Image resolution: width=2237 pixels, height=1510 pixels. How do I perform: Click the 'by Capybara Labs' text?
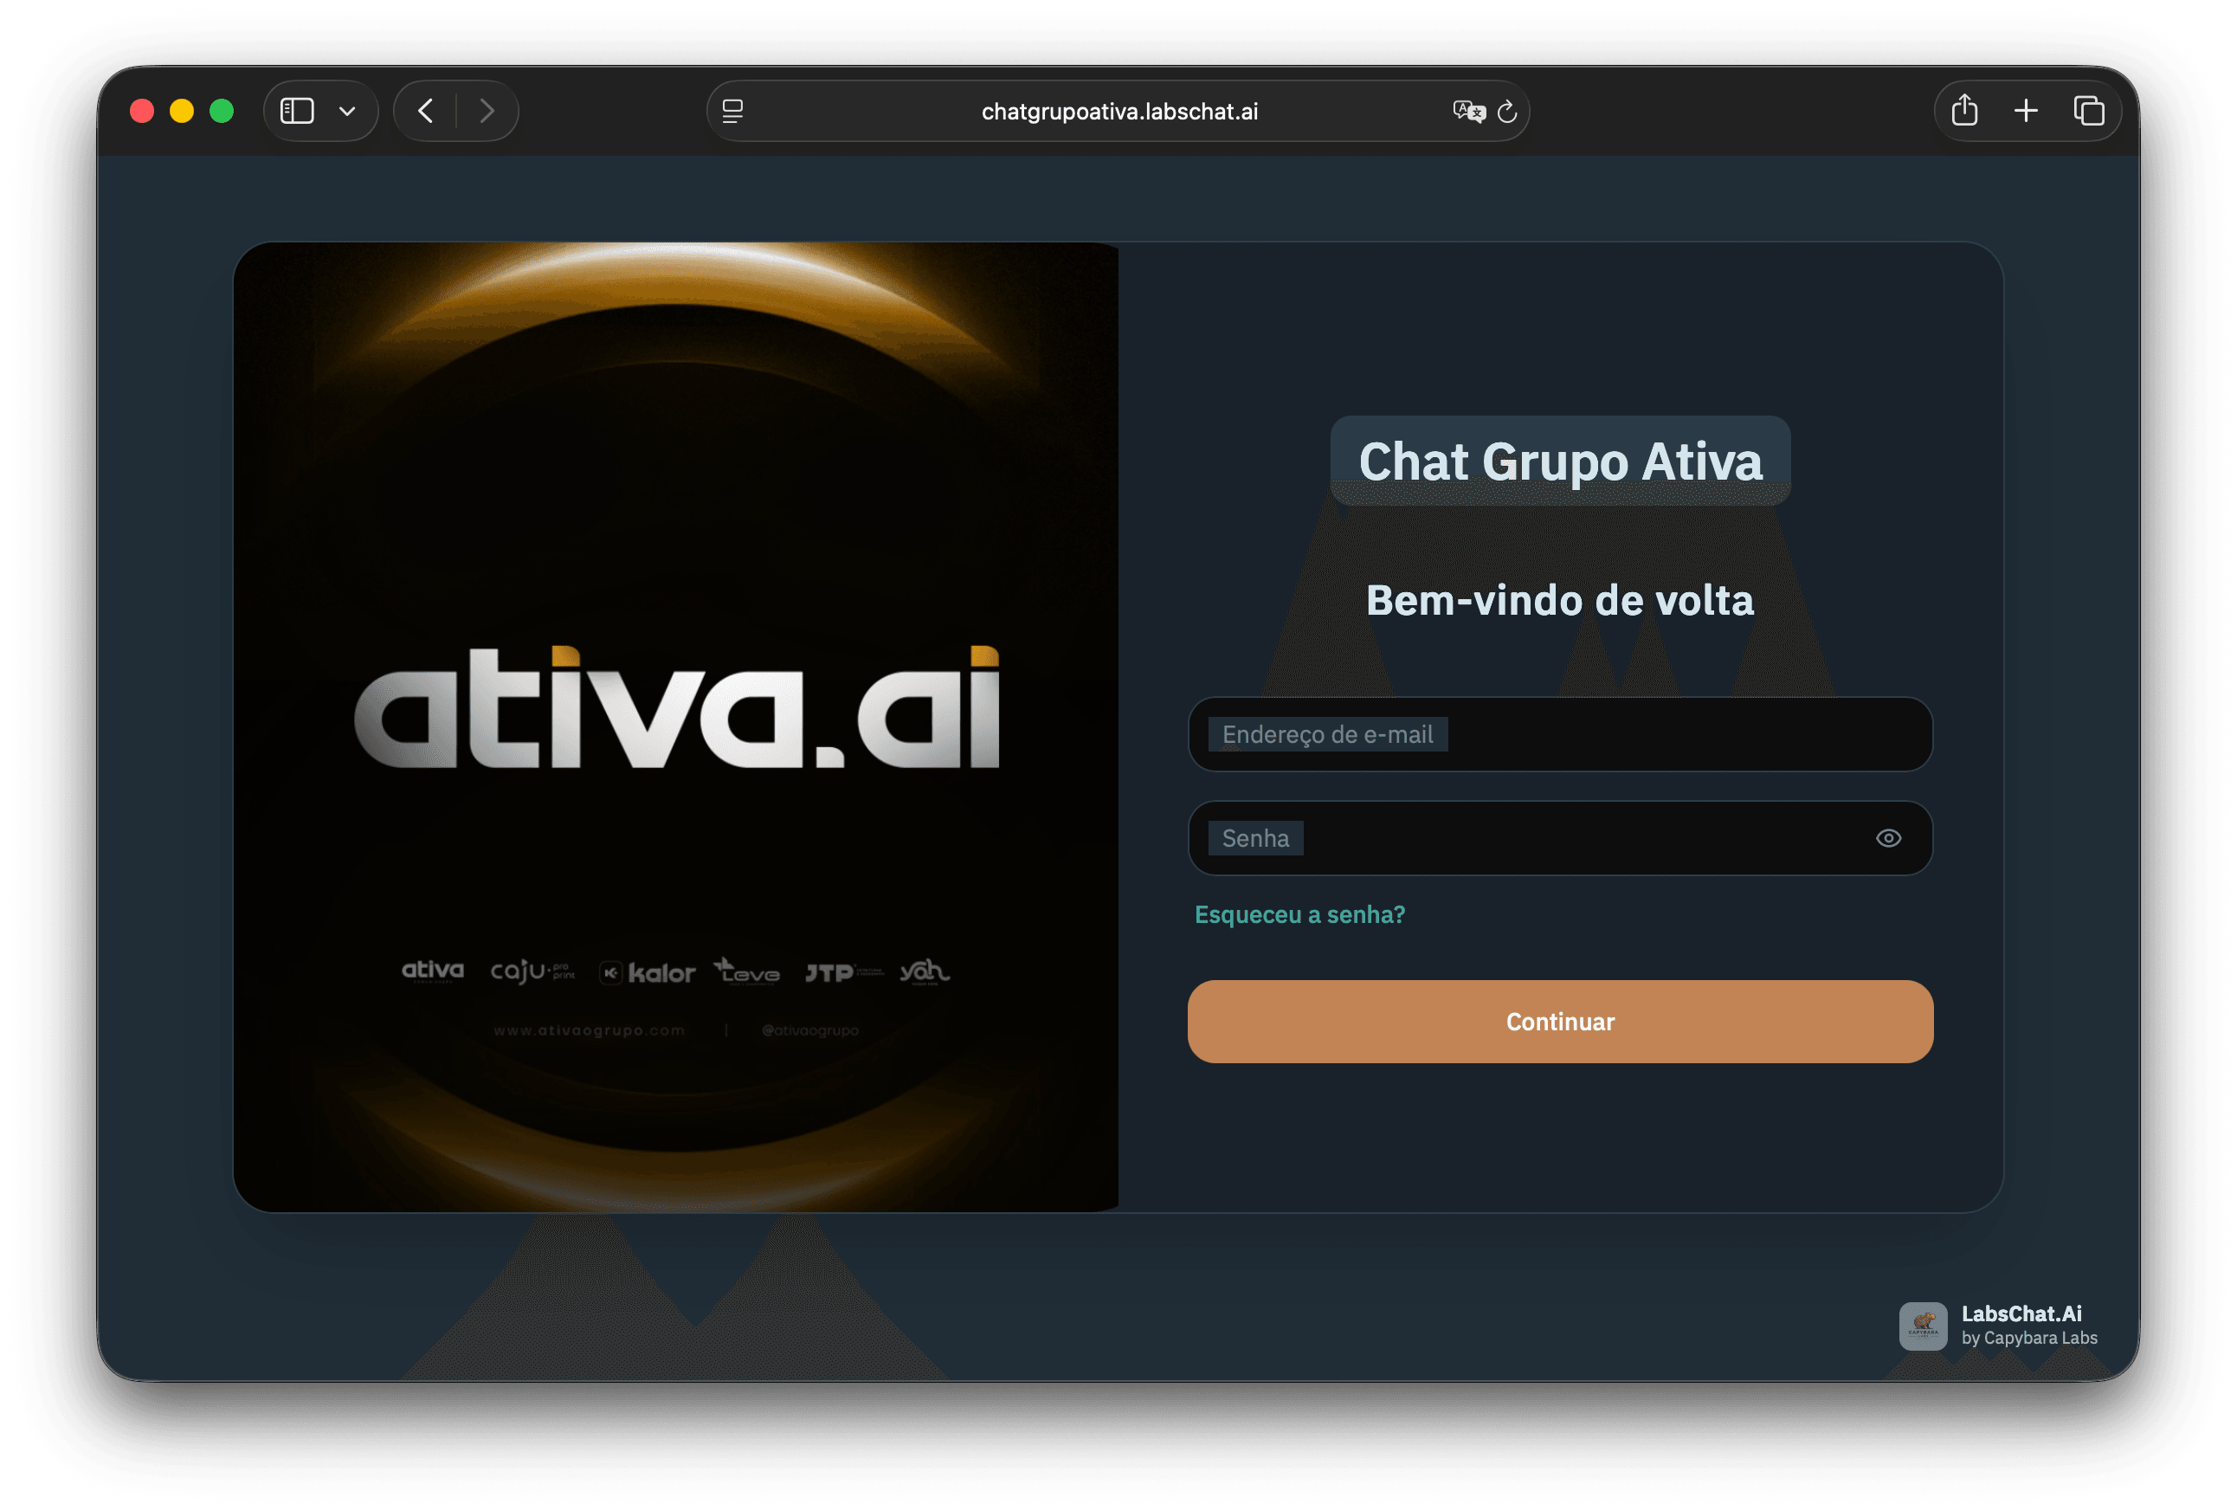2029,1339
